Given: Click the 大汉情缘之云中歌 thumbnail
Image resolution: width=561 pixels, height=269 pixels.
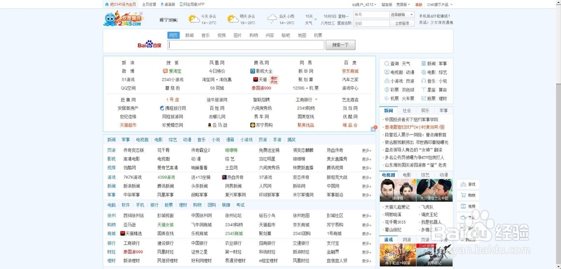Looking at the screenshot, I should [434, 191].
